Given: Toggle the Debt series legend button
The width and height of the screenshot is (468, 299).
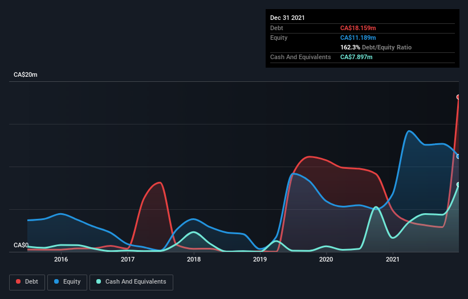Looking at the screenshot, I should [27, 282].
